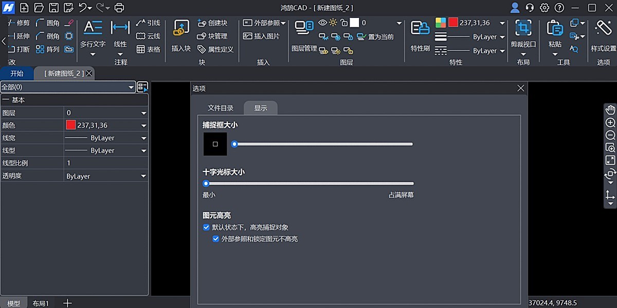
Task: Click the 创建块 create block icon
Action: (x=210, y=23)
